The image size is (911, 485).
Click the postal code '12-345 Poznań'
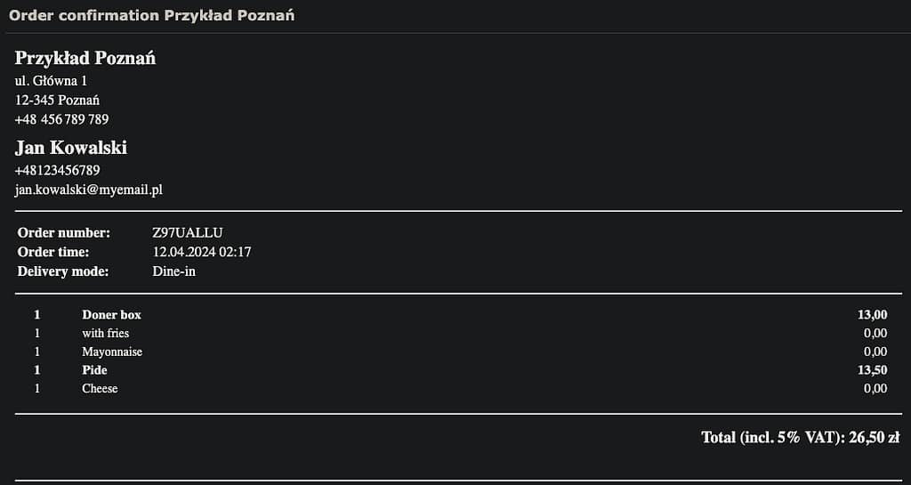click(58, 100)
